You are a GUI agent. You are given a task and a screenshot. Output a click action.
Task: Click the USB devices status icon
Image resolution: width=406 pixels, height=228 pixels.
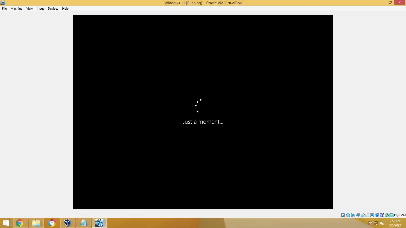coord(363,215)
